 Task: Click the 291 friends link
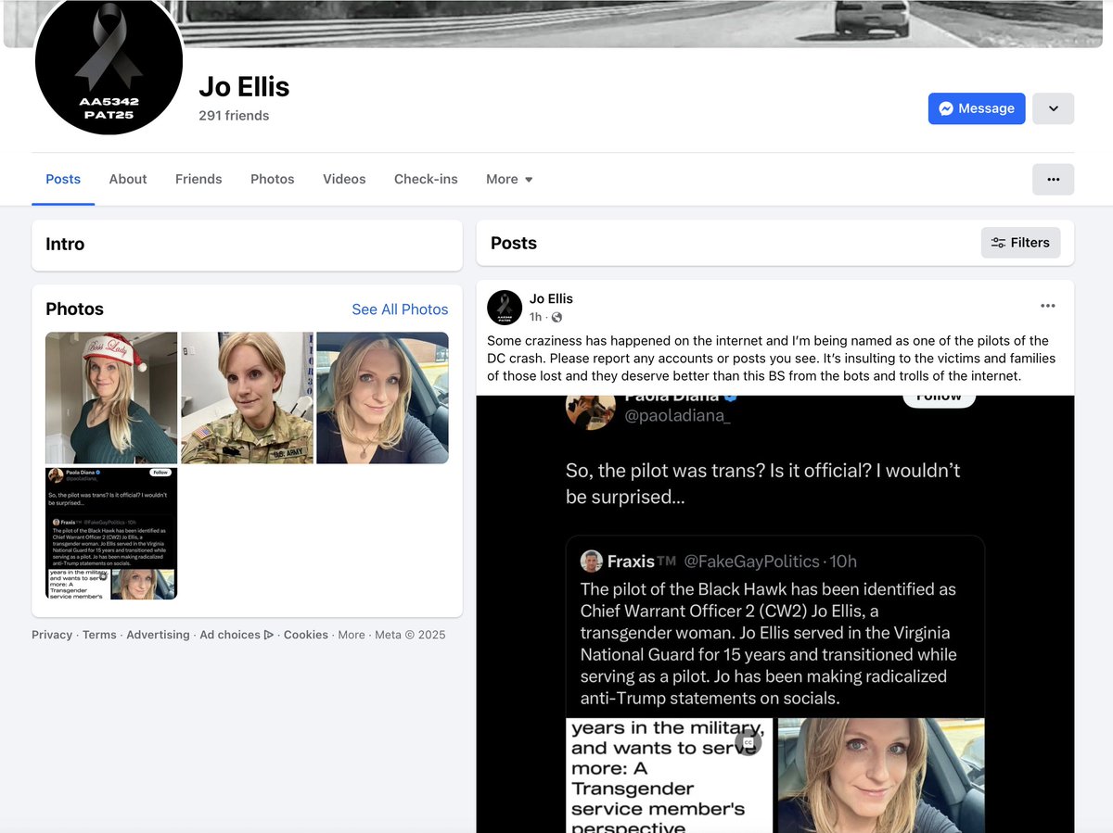pos(234,115)
